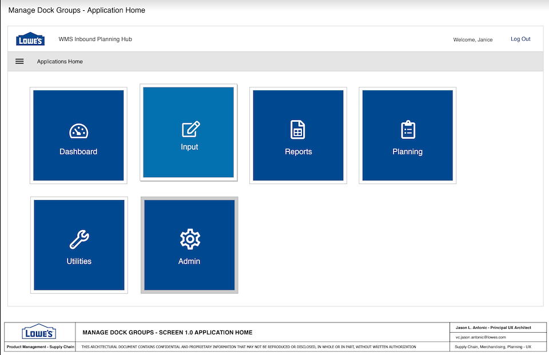The width and height of the screenshot is (549, 355).
Task: Open the Reports tile label
Action: point(299,151)
